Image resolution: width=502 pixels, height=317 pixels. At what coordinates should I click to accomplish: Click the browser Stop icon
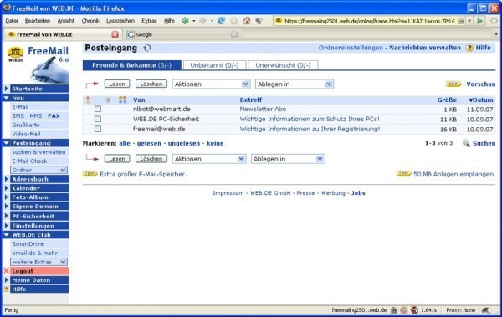click(234, 21)
